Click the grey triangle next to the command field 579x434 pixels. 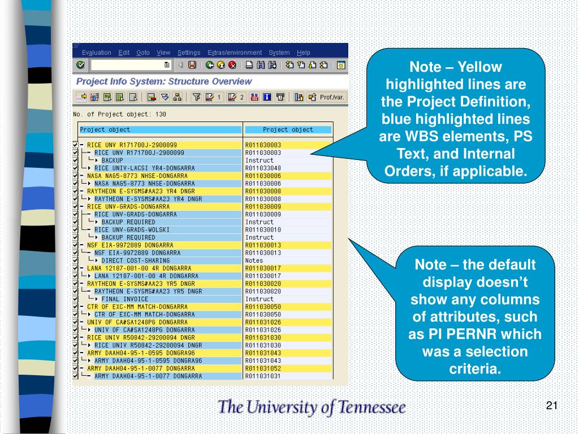point(180,65)
